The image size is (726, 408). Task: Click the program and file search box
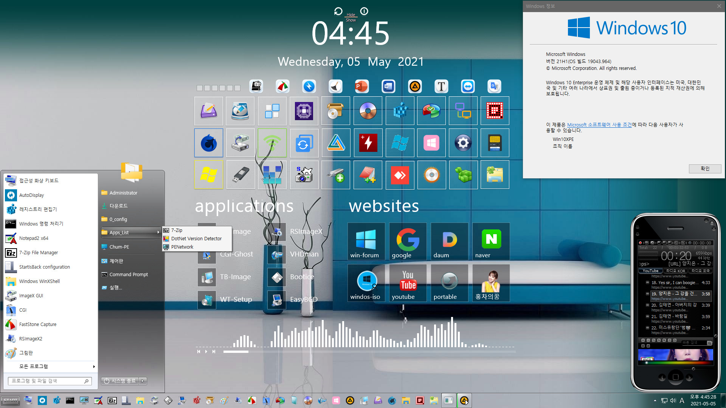click(x=49, y=381)
